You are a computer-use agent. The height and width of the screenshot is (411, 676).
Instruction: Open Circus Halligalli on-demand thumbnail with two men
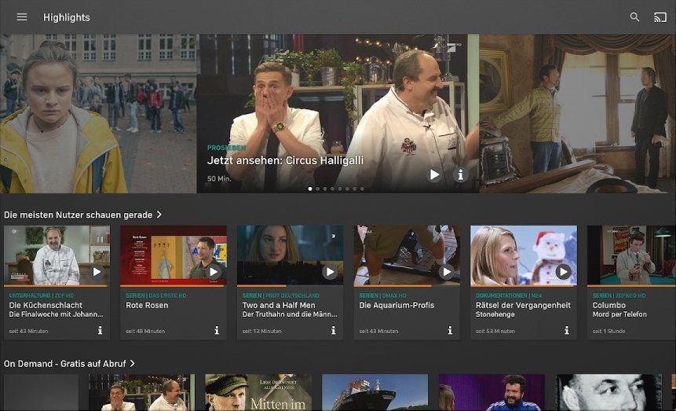141,392
